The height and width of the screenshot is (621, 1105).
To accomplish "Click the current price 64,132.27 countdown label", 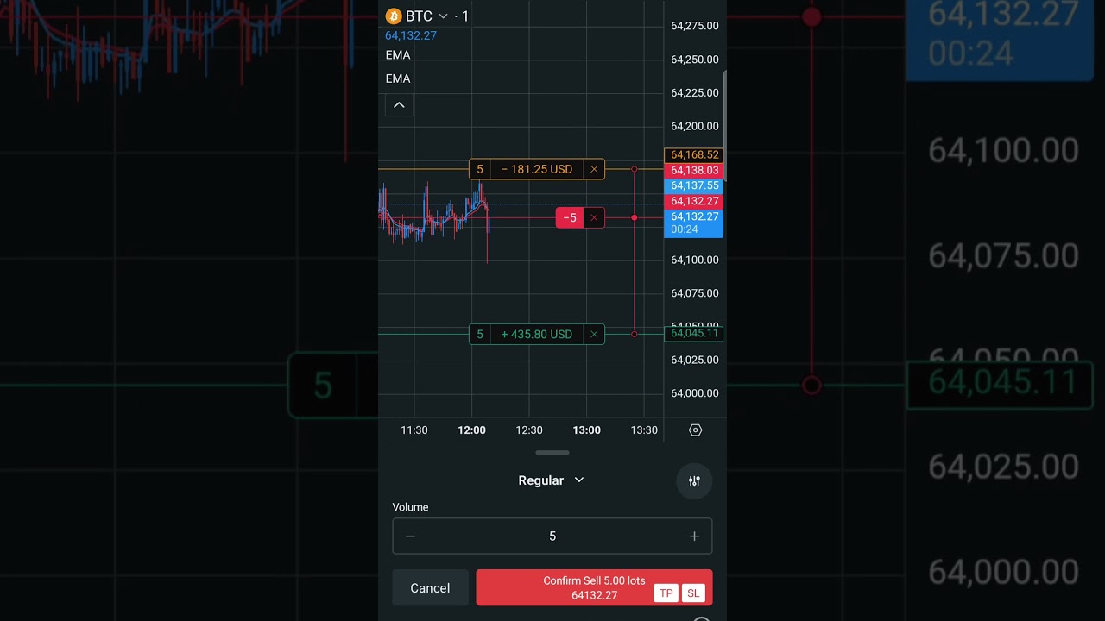I will (x=693, y=223).
